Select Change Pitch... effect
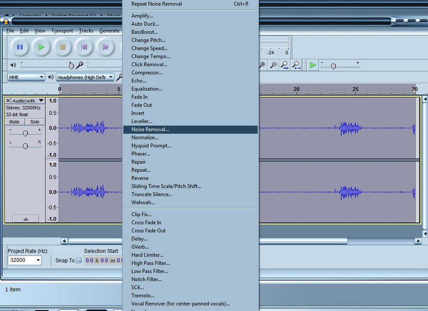This screenshot has height=311, width=428. [190, 40]
